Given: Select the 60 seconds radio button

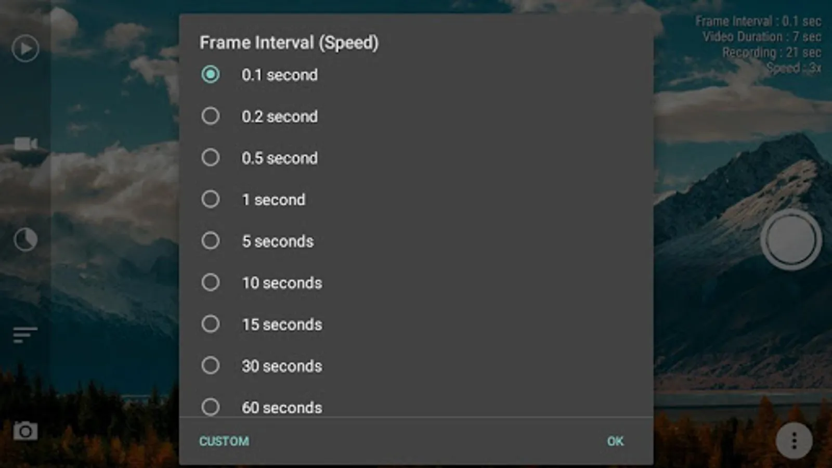Looking at the screenshot, I should (211, 407).
